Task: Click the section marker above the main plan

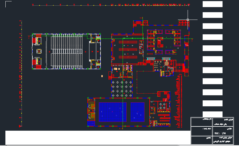Action: (x=141, y=18)
